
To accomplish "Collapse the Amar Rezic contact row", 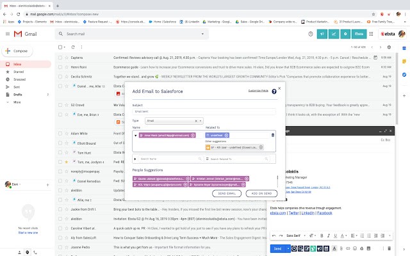I will coord(135,134).
